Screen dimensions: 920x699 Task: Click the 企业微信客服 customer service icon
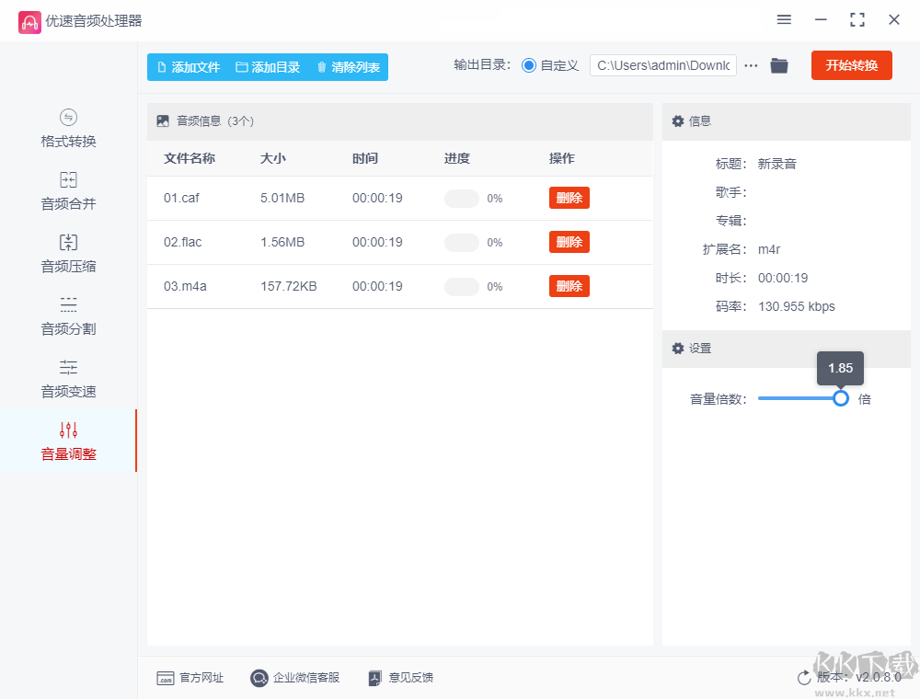click(x=259, y=678)
